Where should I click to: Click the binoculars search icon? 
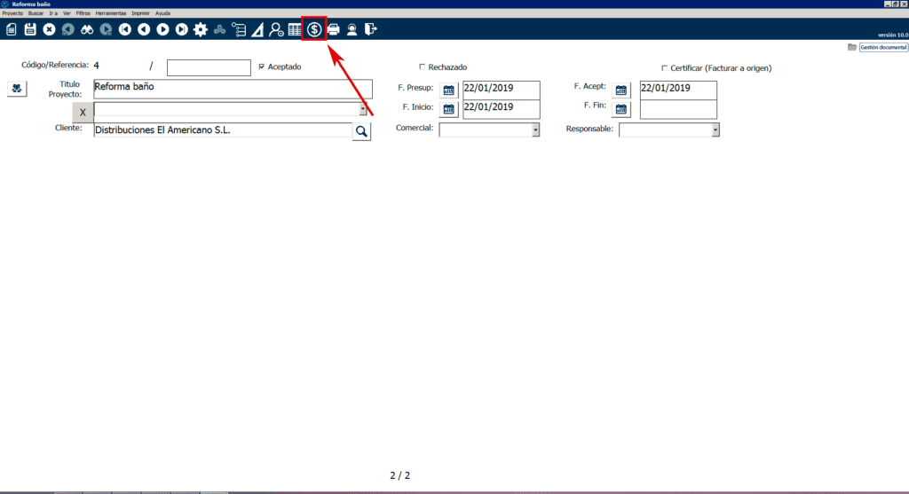87,29
